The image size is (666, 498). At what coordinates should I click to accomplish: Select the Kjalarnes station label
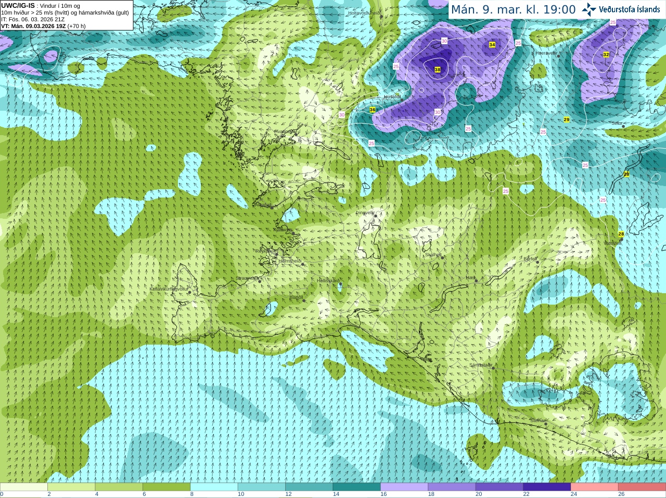click(283, 229)
